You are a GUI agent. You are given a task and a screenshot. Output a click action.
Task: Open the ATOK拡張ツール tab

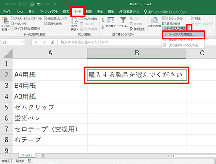[129, 12]
